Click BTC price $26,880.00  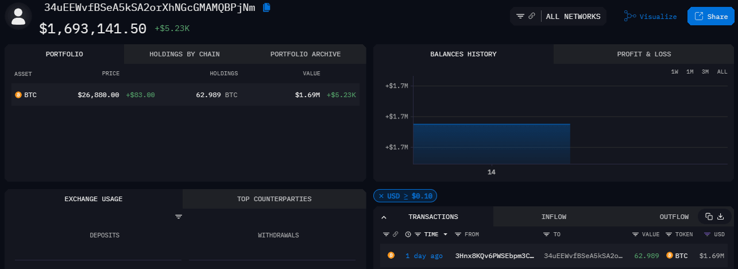(98, 95)
